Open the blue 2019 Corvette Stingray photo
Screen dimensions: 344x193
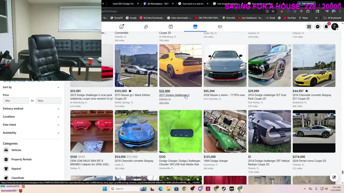[x=136, y=131]
